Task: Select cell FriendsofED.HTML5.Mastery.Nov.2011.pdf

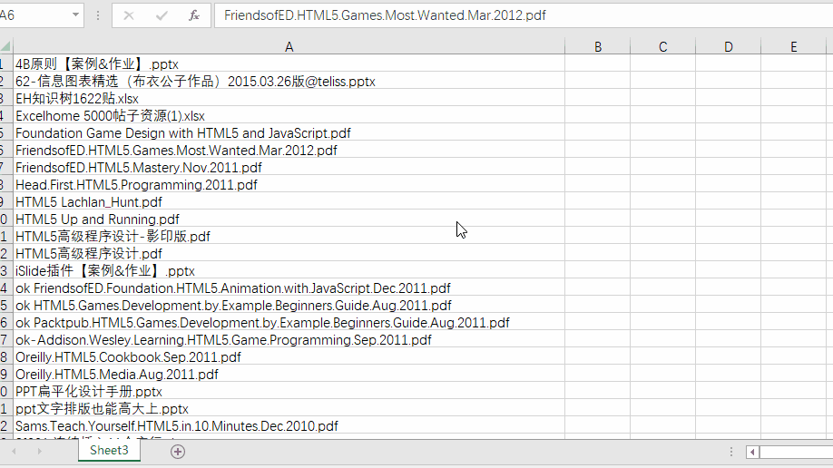Action: 289,167
